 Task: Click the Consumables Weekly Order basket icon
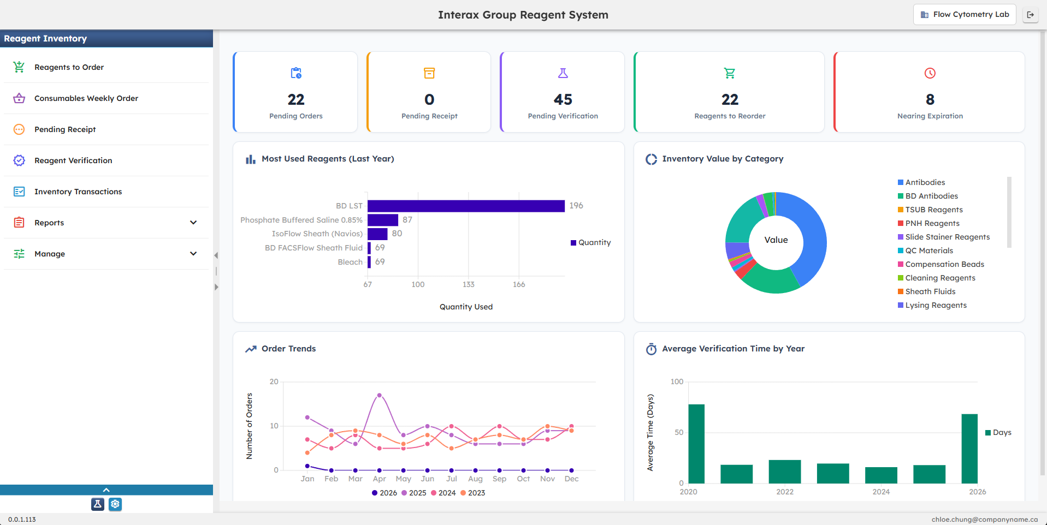point(19,98)
